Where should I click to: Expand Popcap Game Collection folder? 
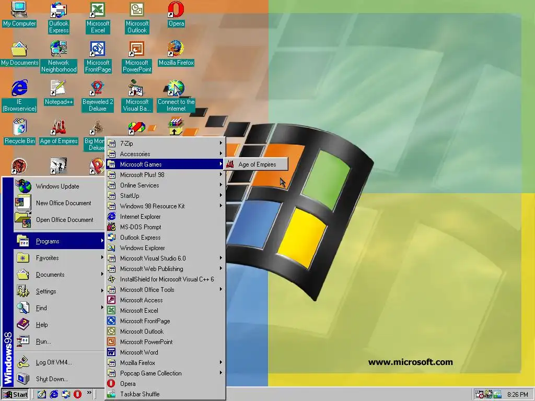point(166,373)
